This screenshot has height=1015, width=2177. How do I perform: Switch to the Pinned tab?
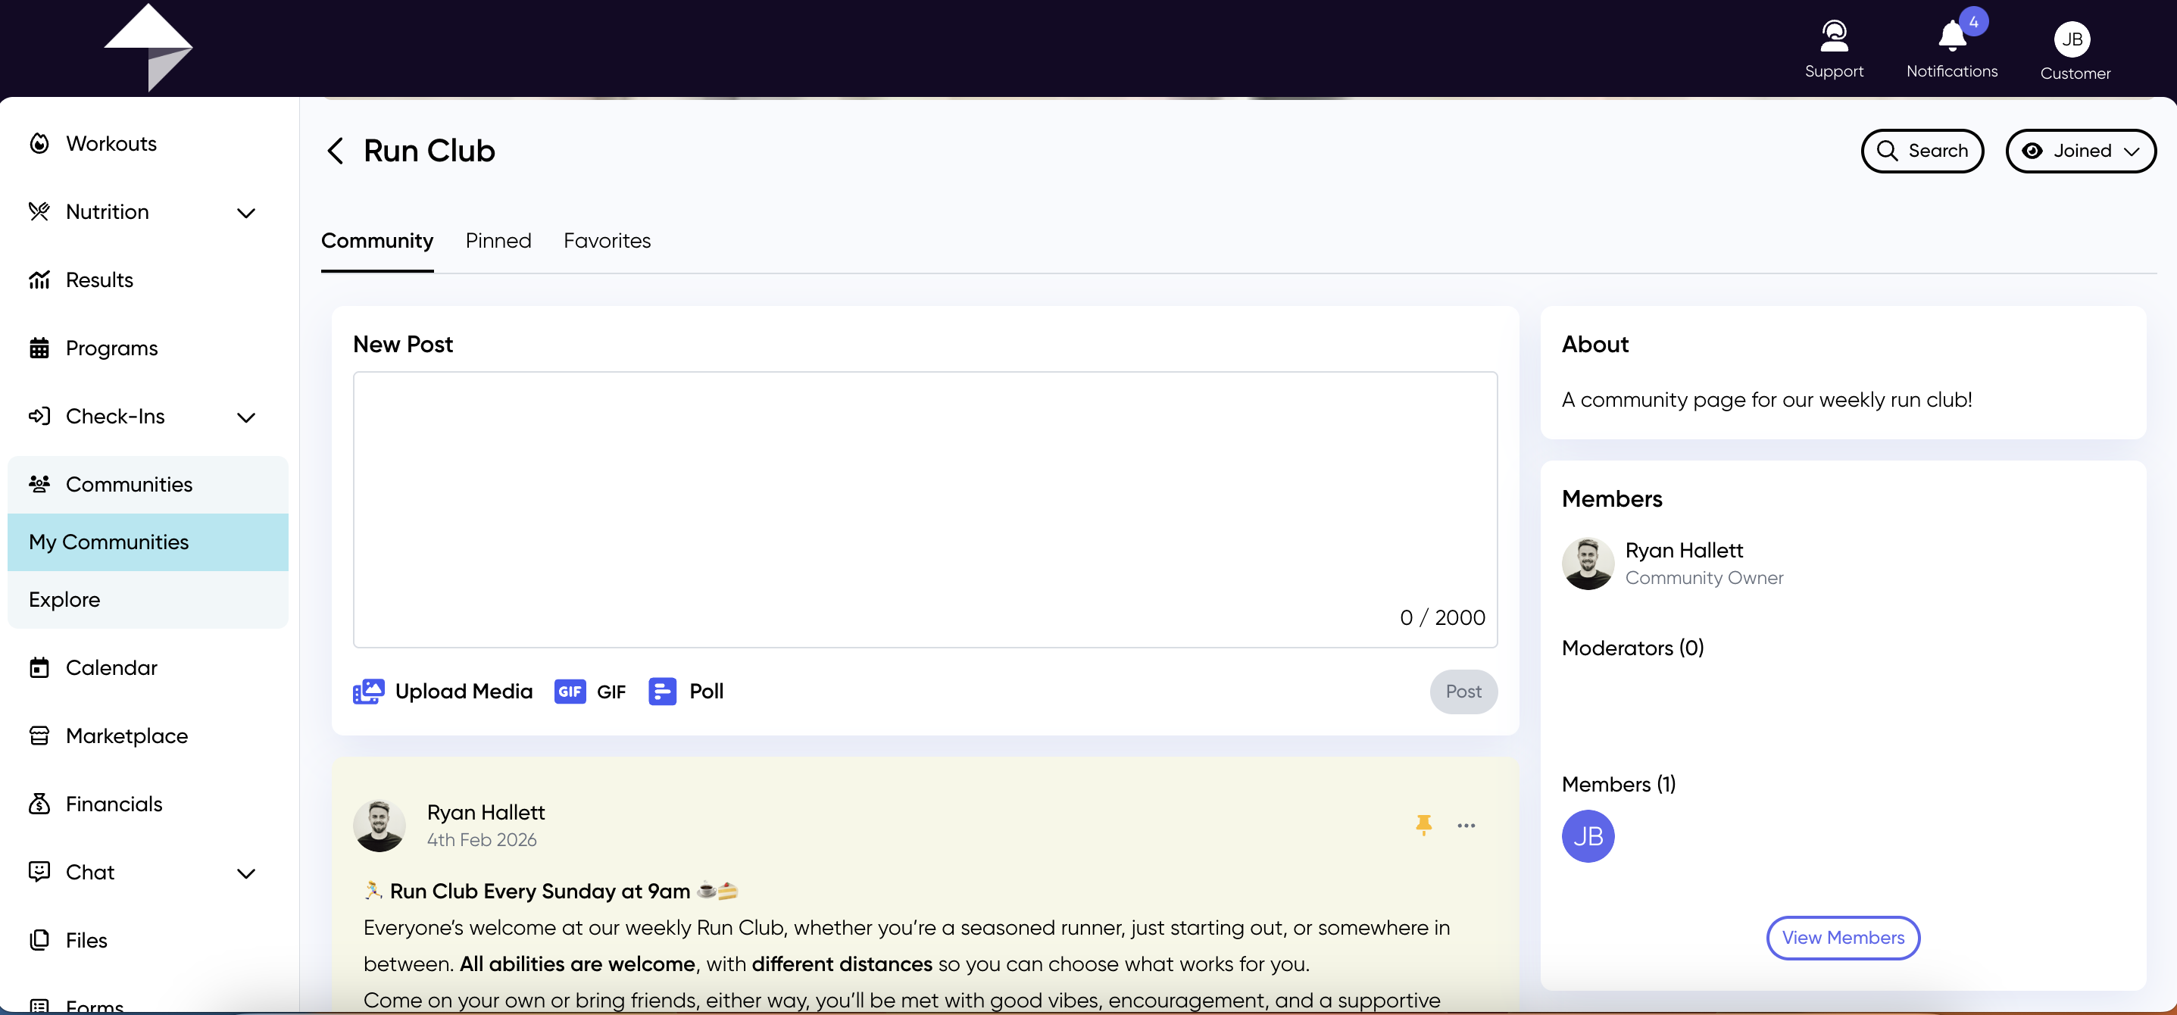click(x=498, y=241)
